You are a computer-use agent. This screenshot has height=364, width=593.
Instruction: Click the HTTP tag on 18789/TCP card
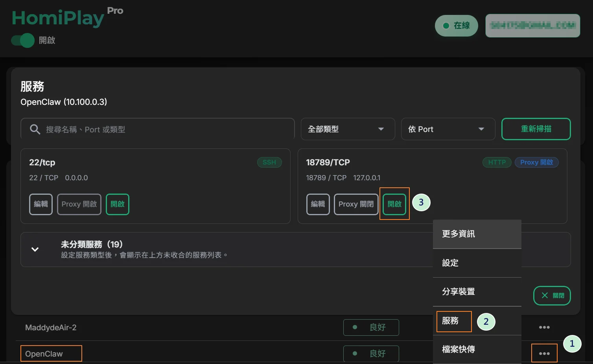coord(497,162)
